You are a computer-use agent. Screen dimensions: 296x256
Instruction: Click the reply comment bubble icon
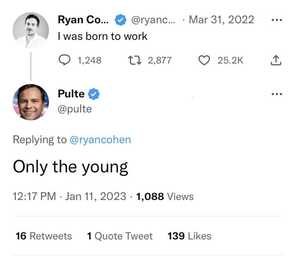point(64,60)
